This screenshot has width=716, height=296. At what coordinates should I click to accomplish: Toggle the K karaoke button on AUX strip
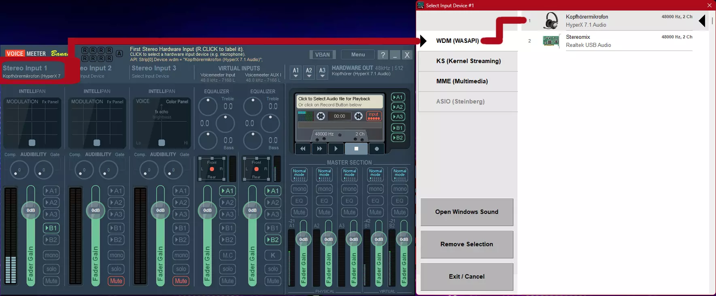pos(273,255)
